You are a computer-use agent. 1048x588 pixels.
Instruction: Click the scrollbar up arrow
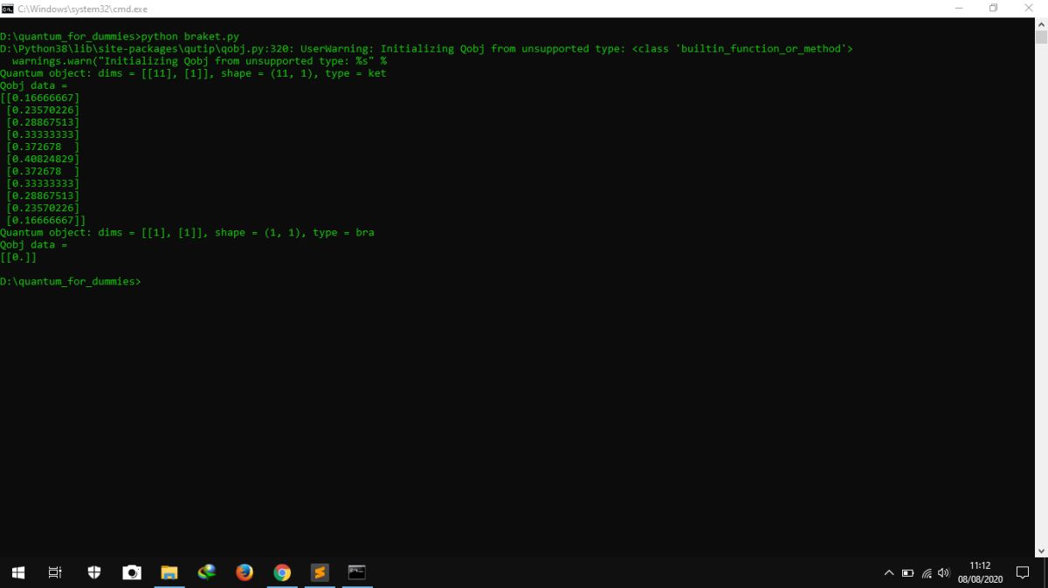click(x=1041, y=24)
